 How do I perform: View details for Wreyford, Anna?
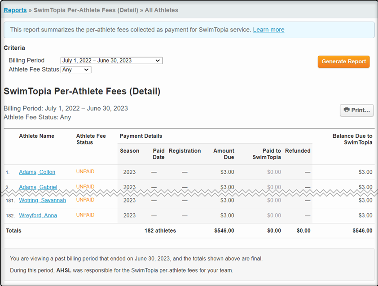point(39,216)
